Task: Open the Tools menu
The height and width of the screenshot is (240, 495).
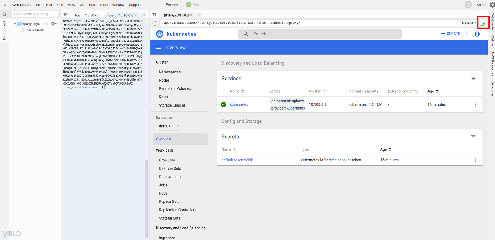Action: tap(103, 5)
